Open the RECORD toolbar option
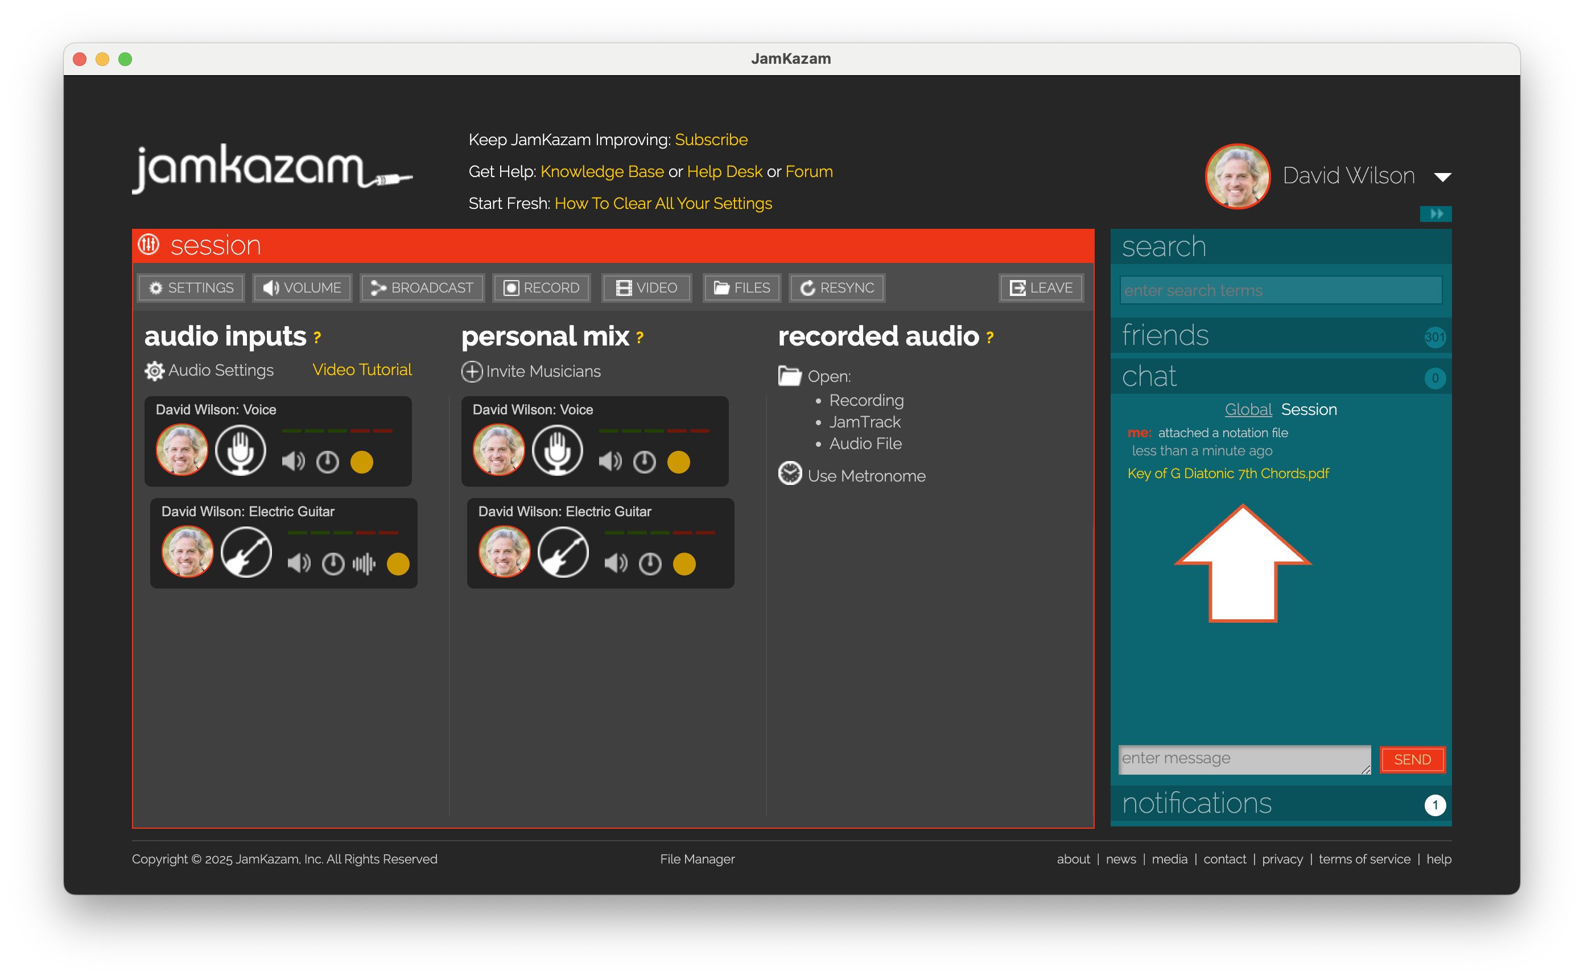This screenshot has width=1584, height=979. tap(542, 287)
